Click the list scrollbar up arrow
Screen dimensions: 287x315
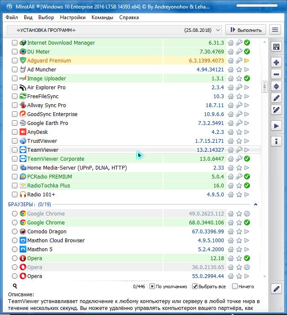(x=264, y=42)
